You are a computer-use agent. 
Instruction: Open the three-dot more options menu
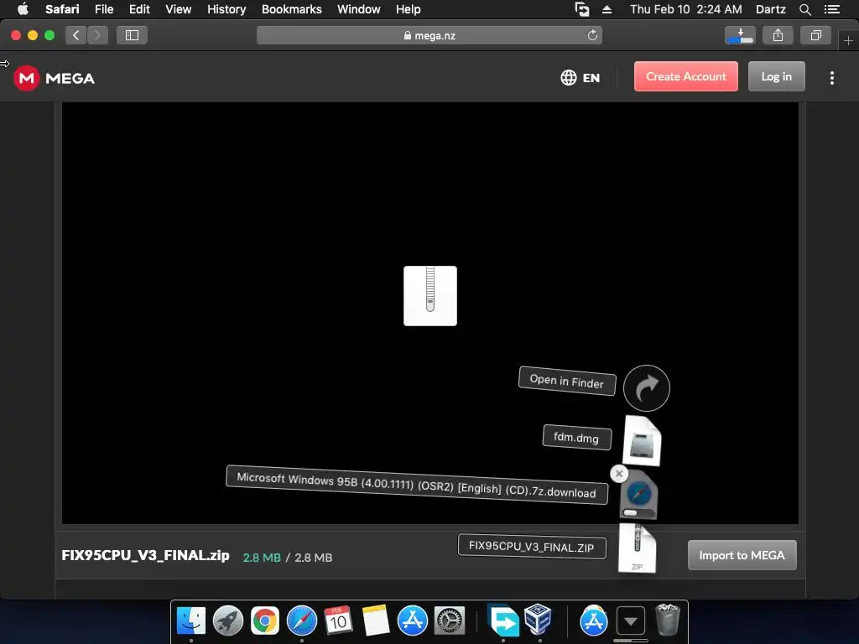(x=831, y=78)
